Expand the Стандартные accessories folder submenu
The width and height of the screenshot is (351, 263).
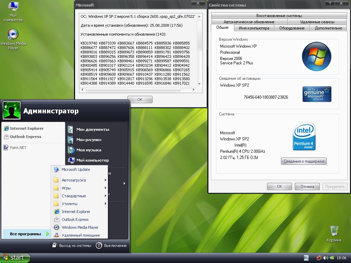[80, 196]
